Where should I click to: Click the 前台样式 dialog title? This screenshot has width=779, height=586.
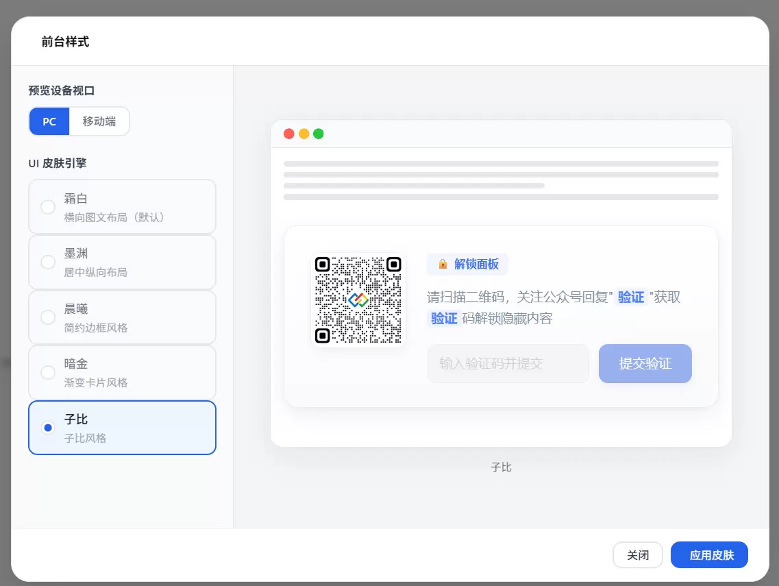point(65,42)
